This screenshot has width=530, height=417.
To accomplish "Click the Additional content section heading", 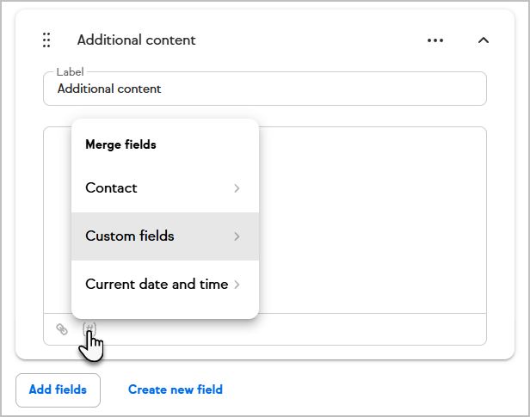I will click(x=136, y=40).
